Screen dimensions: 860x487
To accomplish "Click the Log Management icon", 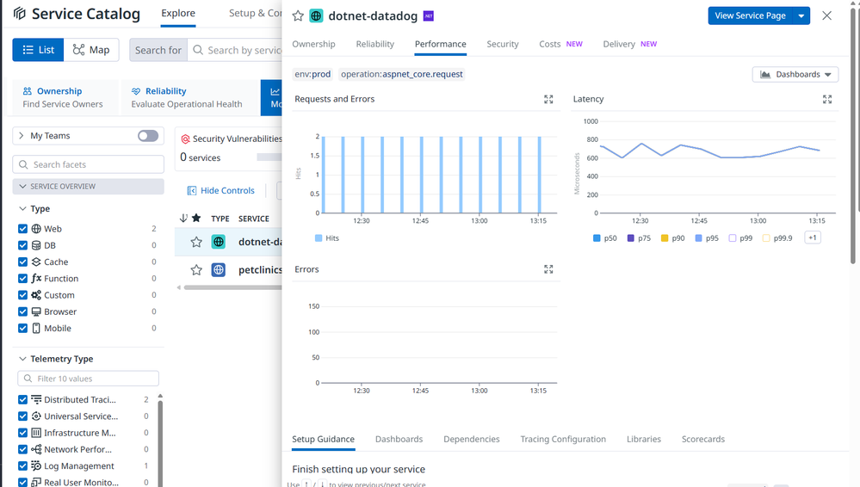I will [36, 465].
